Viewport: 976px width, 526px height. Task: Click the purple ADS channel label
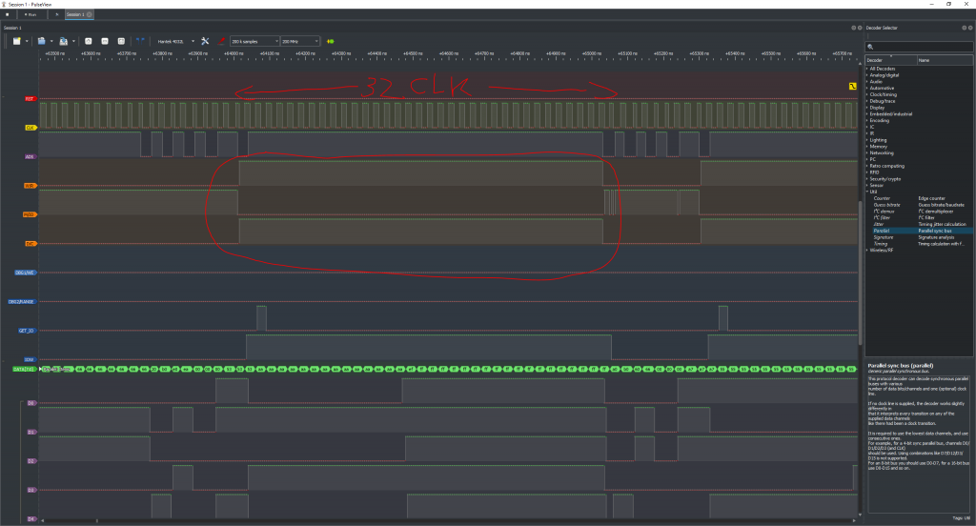[30, 156]
